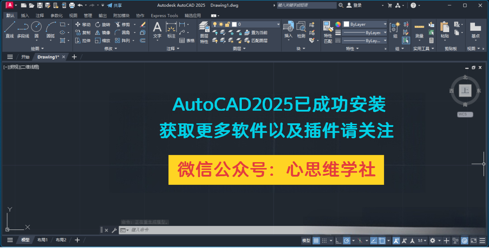Insert a 表格 (Table)

[x=187, y=41]
